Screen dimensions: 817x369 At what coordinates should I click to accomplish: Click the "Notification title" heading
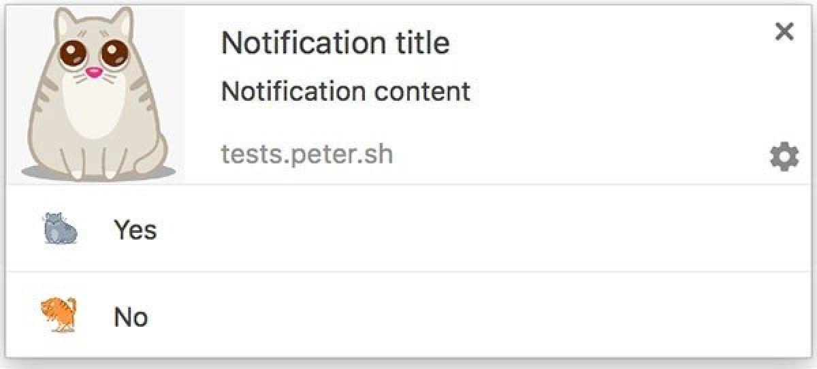[336, 44]
